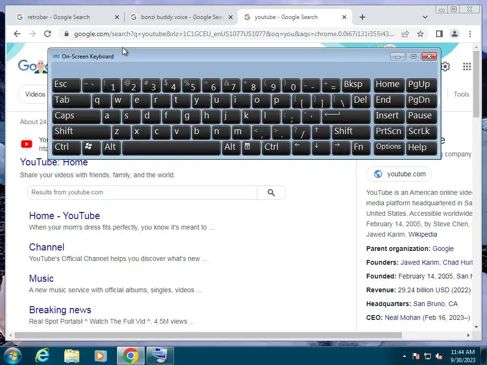Image resolution: width=487 pixels, height=365 pixels.
Task: Click the address bar URL
Action: 234,34
